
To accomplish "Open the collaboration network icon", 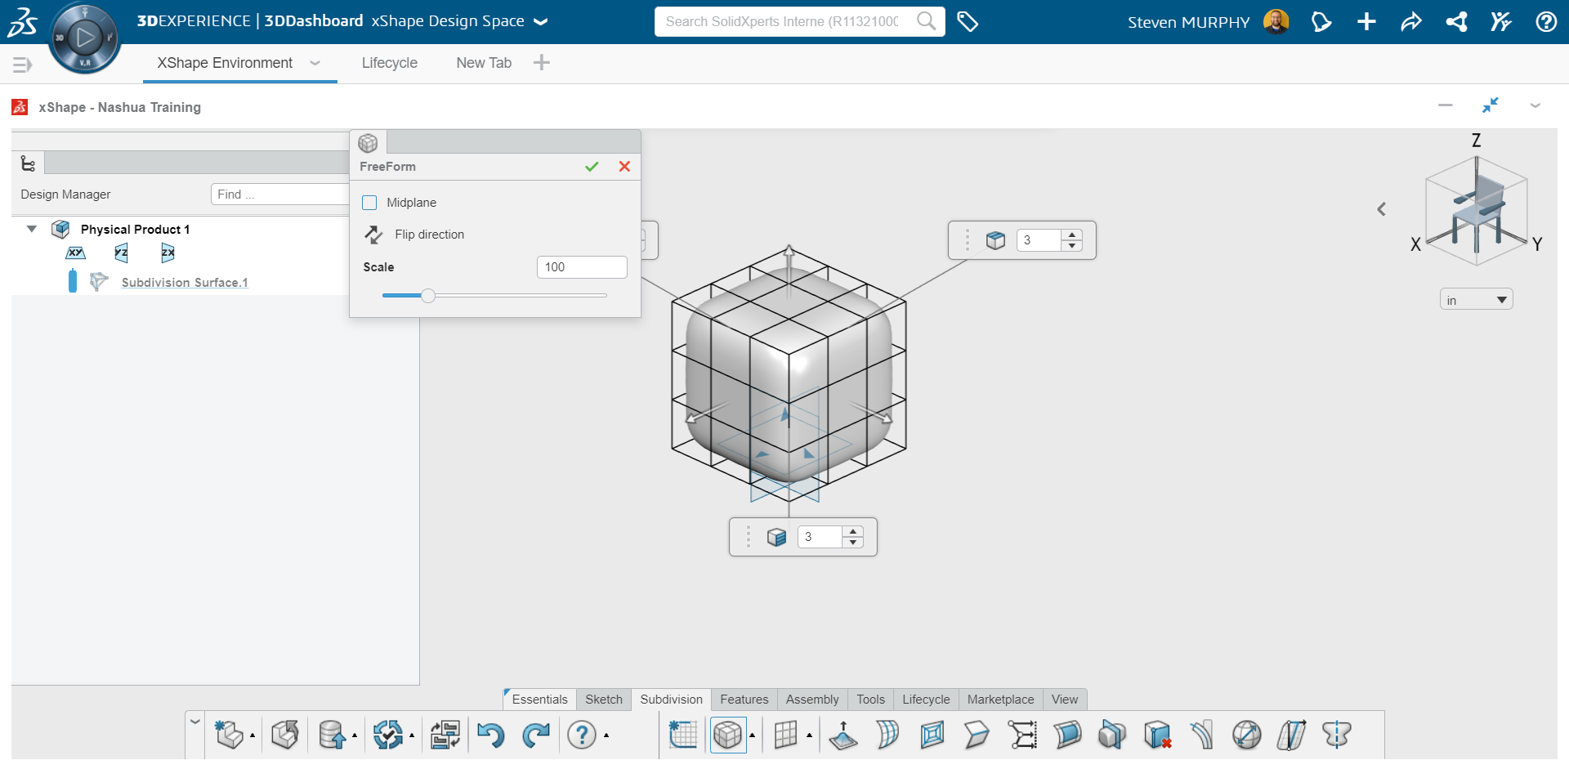I will click(x=1456, y=22).
